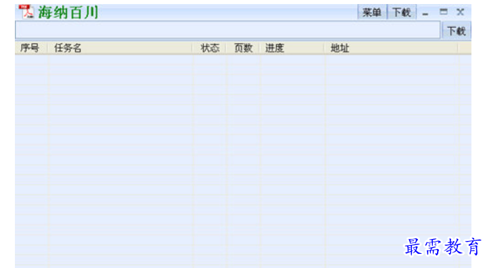Click the 页数 column header
The image size is (487, 268).
click(x=243, y=48)
